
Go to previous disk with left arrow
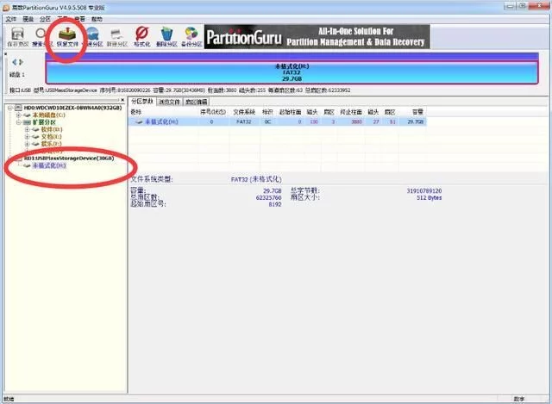click(15, 62)
